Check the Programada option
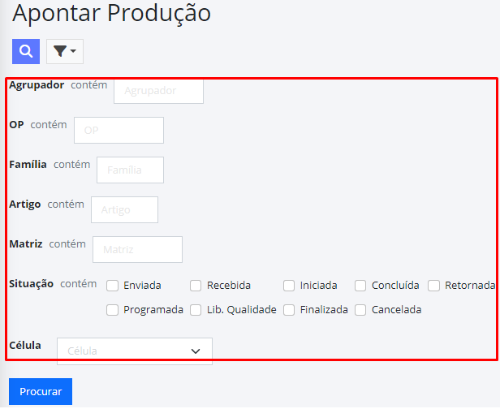Image resolution: width=500 pixels, height=409 pixels. point(112,310)
